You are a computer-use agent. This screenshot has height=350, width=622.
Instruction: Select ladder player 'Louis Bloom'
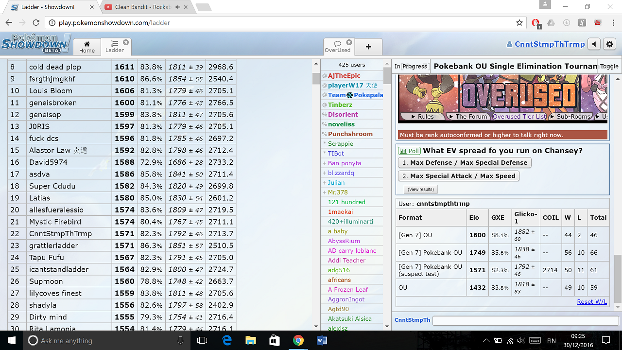tap(51, 91)
